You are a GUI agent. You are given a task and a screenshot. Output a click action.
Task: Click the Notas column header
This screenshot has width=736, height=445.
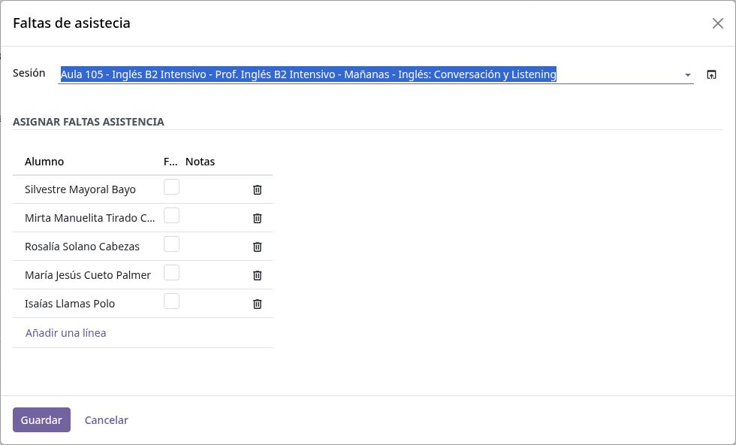tap(200, 162)
